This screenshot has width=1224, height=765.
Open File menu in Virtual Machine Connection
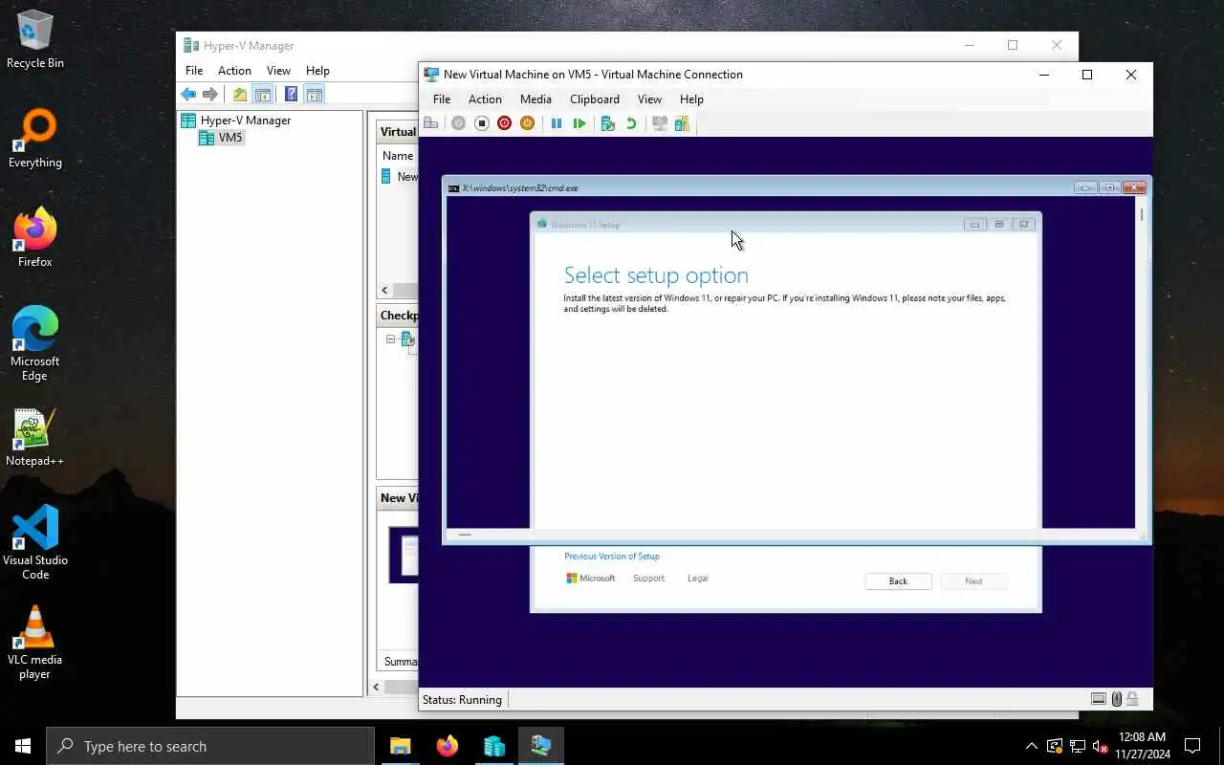pyautogui.click(x=442, y=98)
